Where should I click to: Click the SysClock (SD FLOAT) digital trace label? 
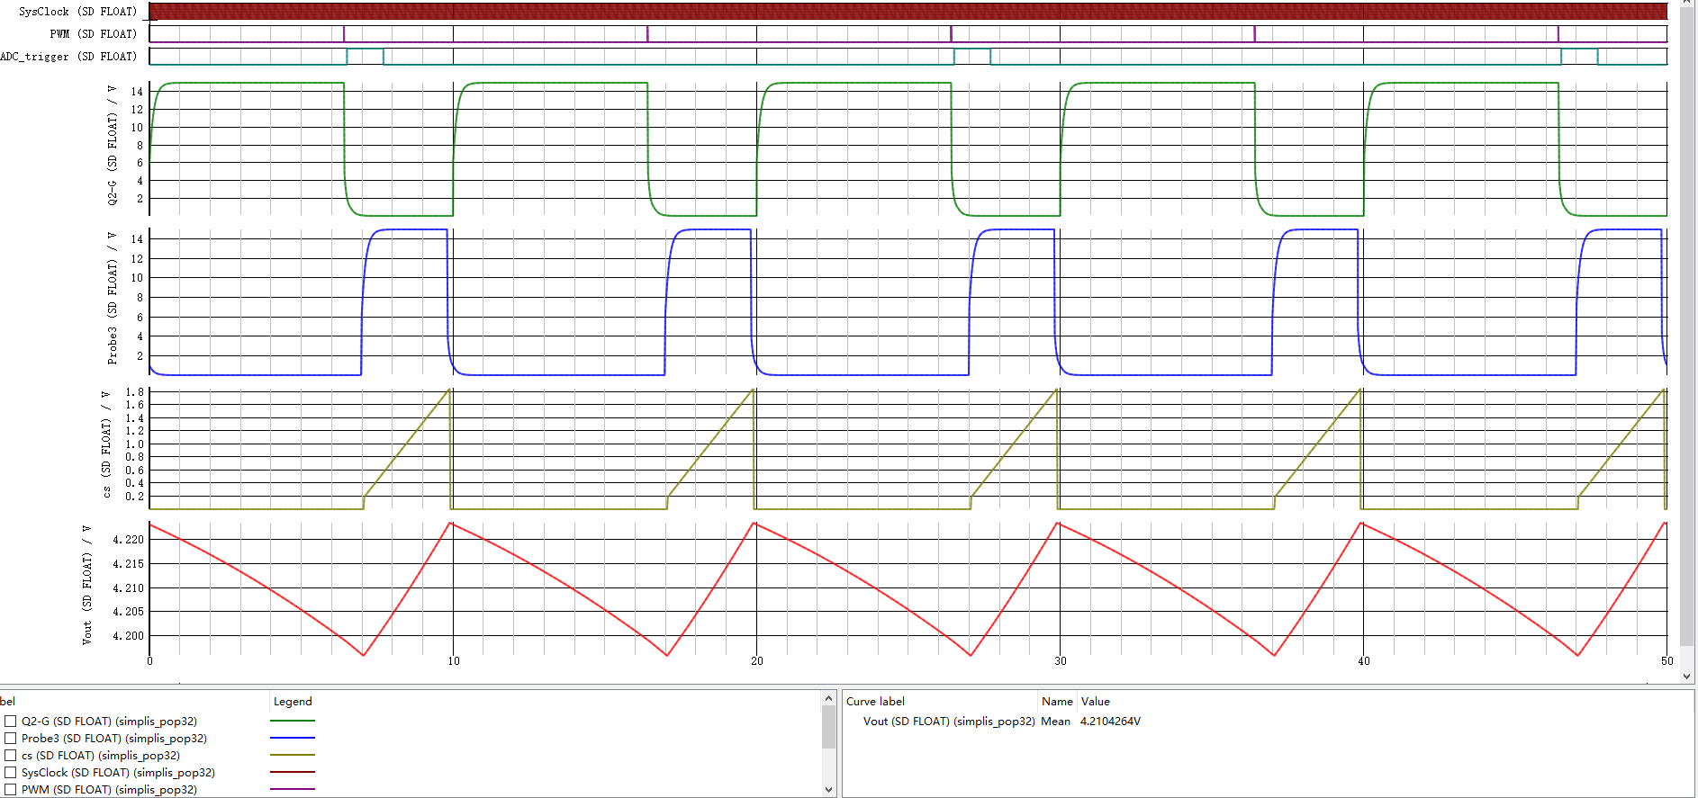[x=78, y=12]
